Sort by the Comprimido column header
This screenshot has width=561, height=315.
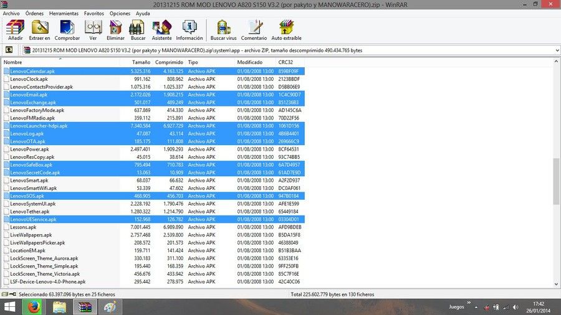click(x=168, y=62)
